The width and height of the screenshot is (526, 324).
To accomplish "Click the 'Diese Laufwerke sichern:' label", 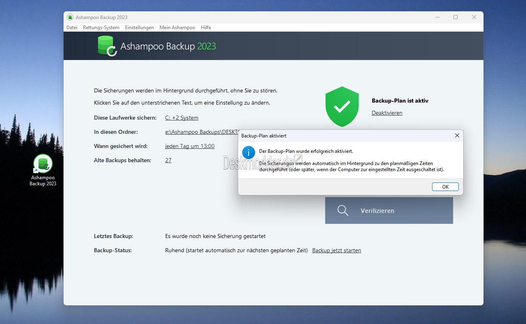I will pyautogui.click(x=125, y=118).
